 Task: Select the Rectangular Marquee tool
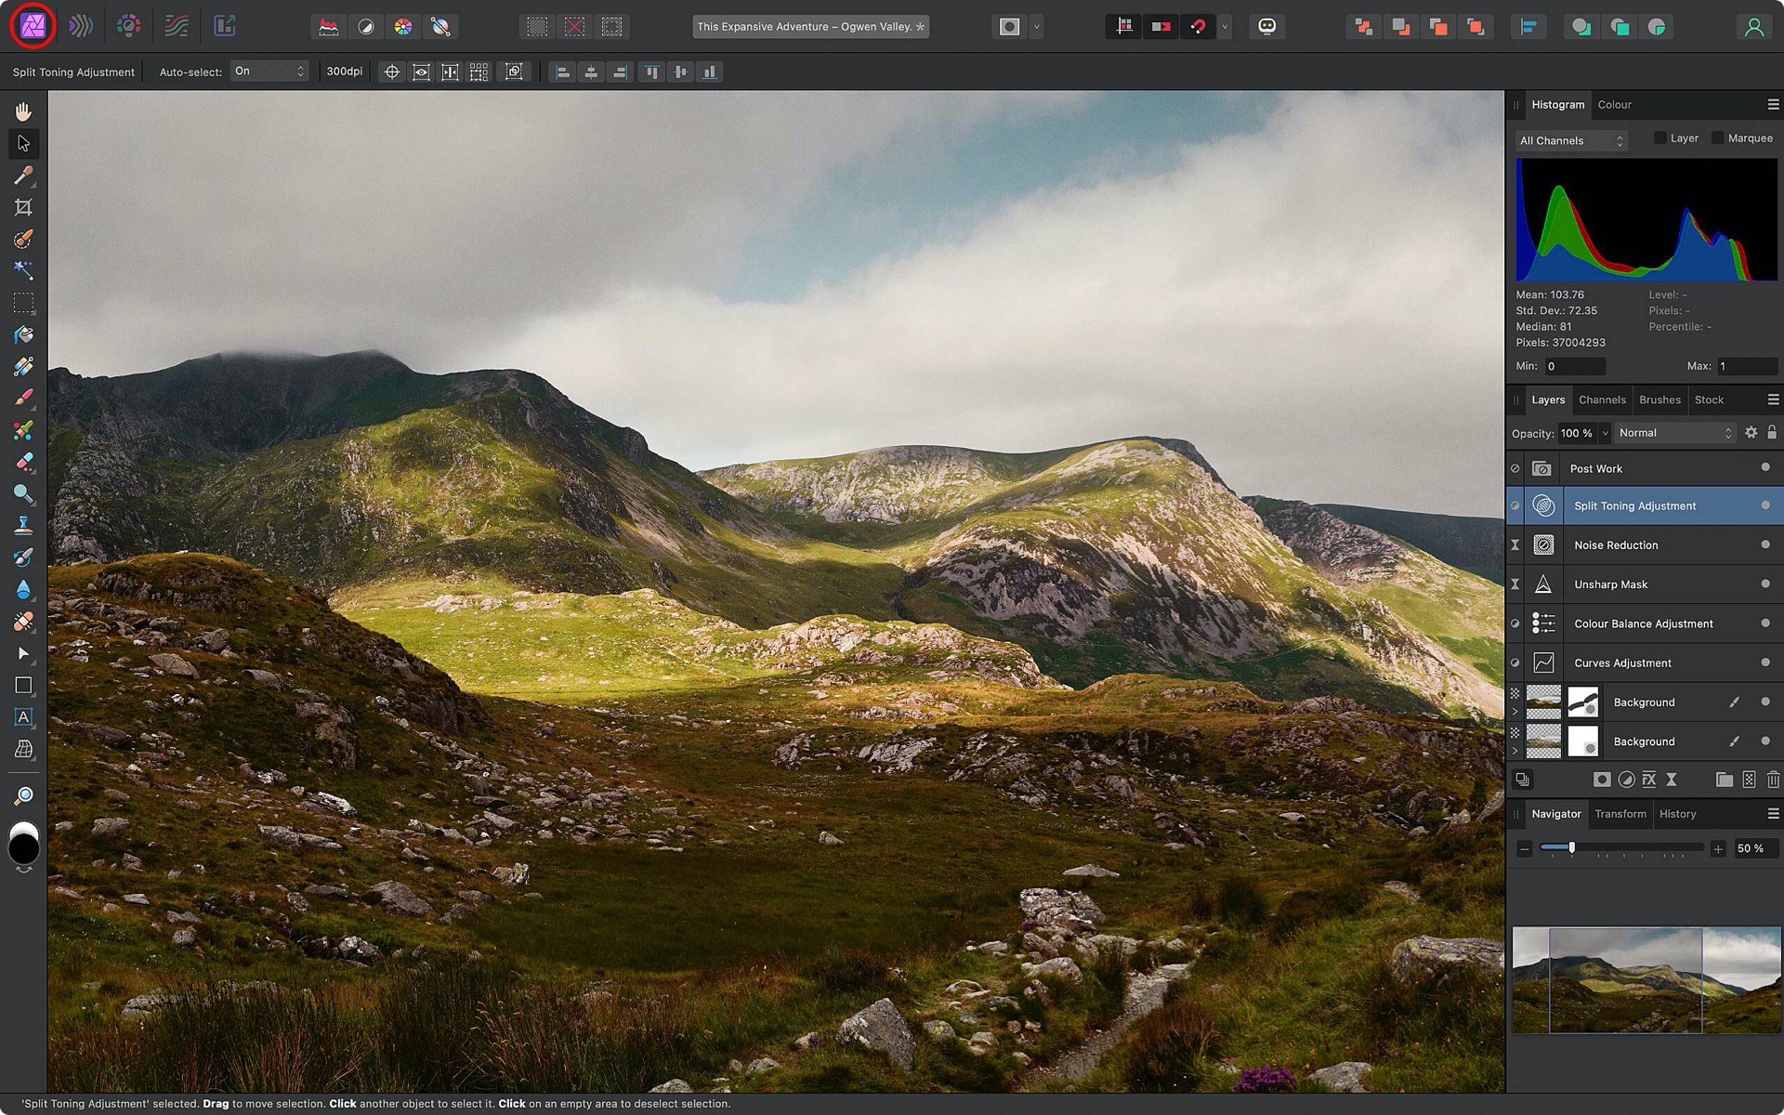click(23, 303)
